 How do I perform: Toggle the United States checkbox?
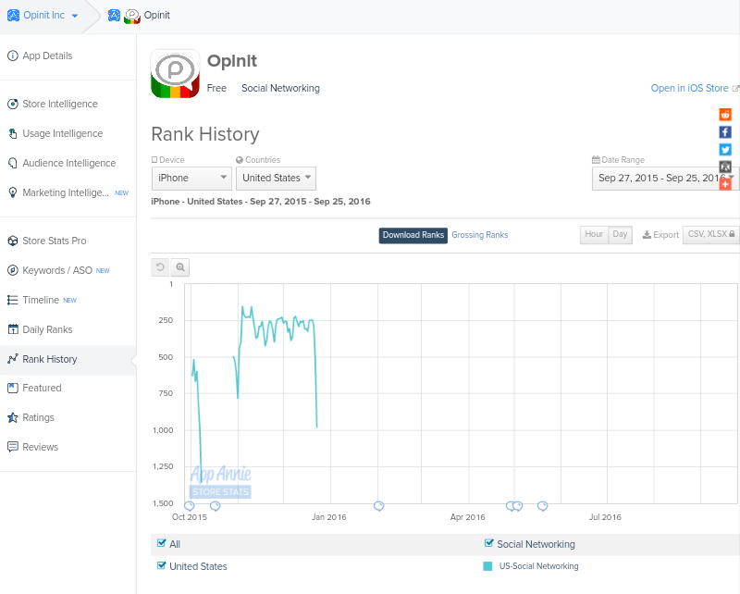coord(162,565)
